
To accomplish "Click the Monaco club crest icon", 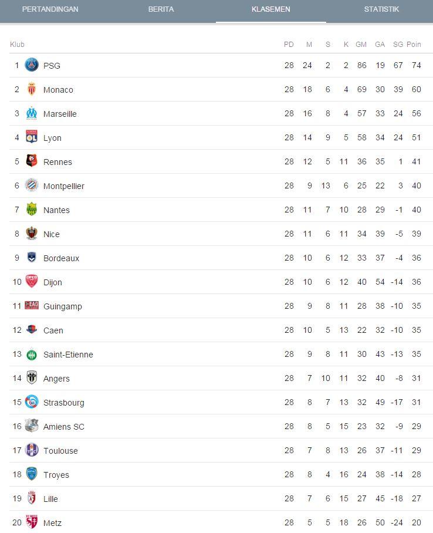I will (32, 89).
